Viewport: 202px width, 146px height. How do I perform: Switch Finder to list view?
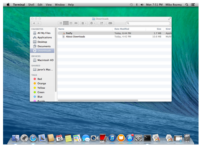point(66,23)
